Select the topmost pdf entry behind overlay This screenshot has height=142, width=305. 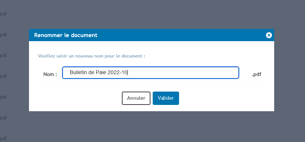coord(3,14)
